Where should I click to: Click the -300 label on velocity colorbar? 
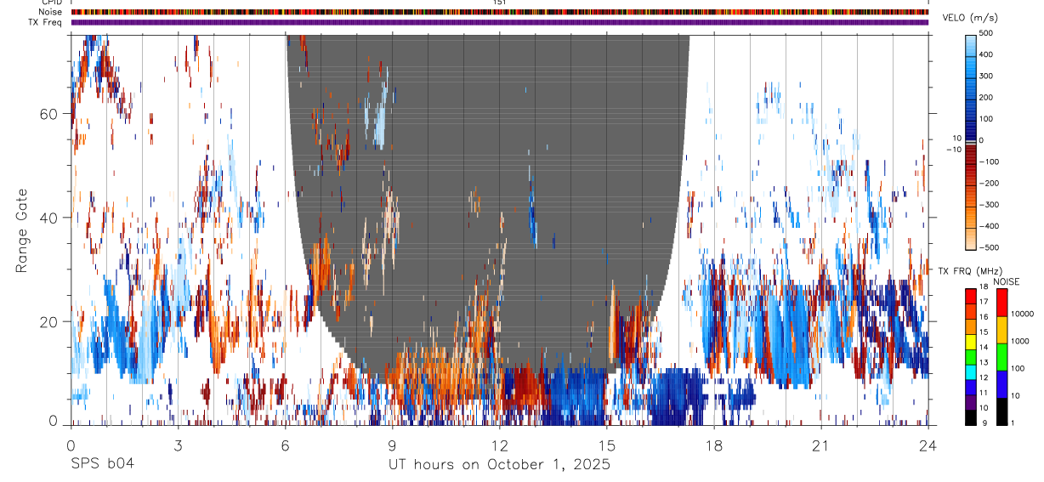990,205
